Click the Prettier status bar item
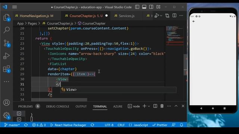Viewport: 239px width, 134px height. click(x=160, y=125)
